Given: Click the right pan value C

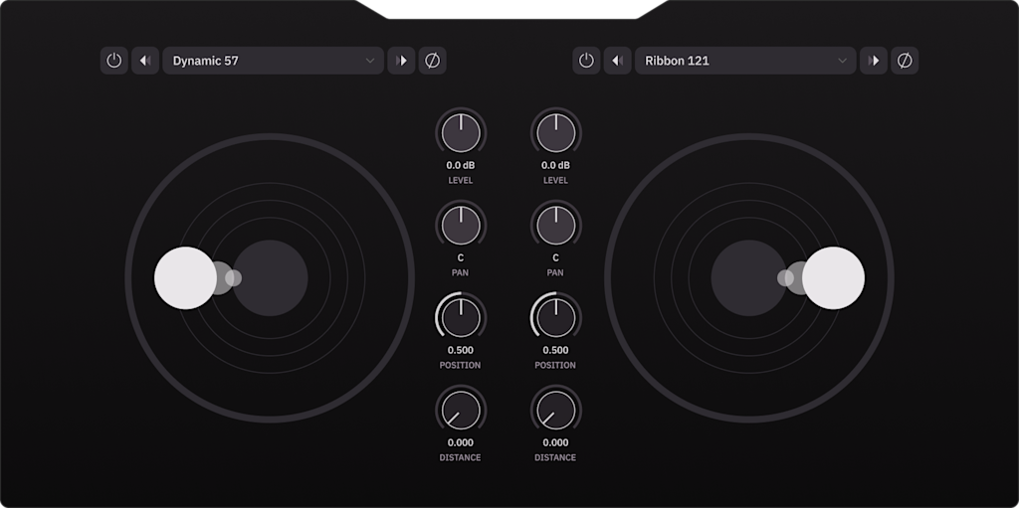Looking at the screenshot, I should click(x=555, y=257).
